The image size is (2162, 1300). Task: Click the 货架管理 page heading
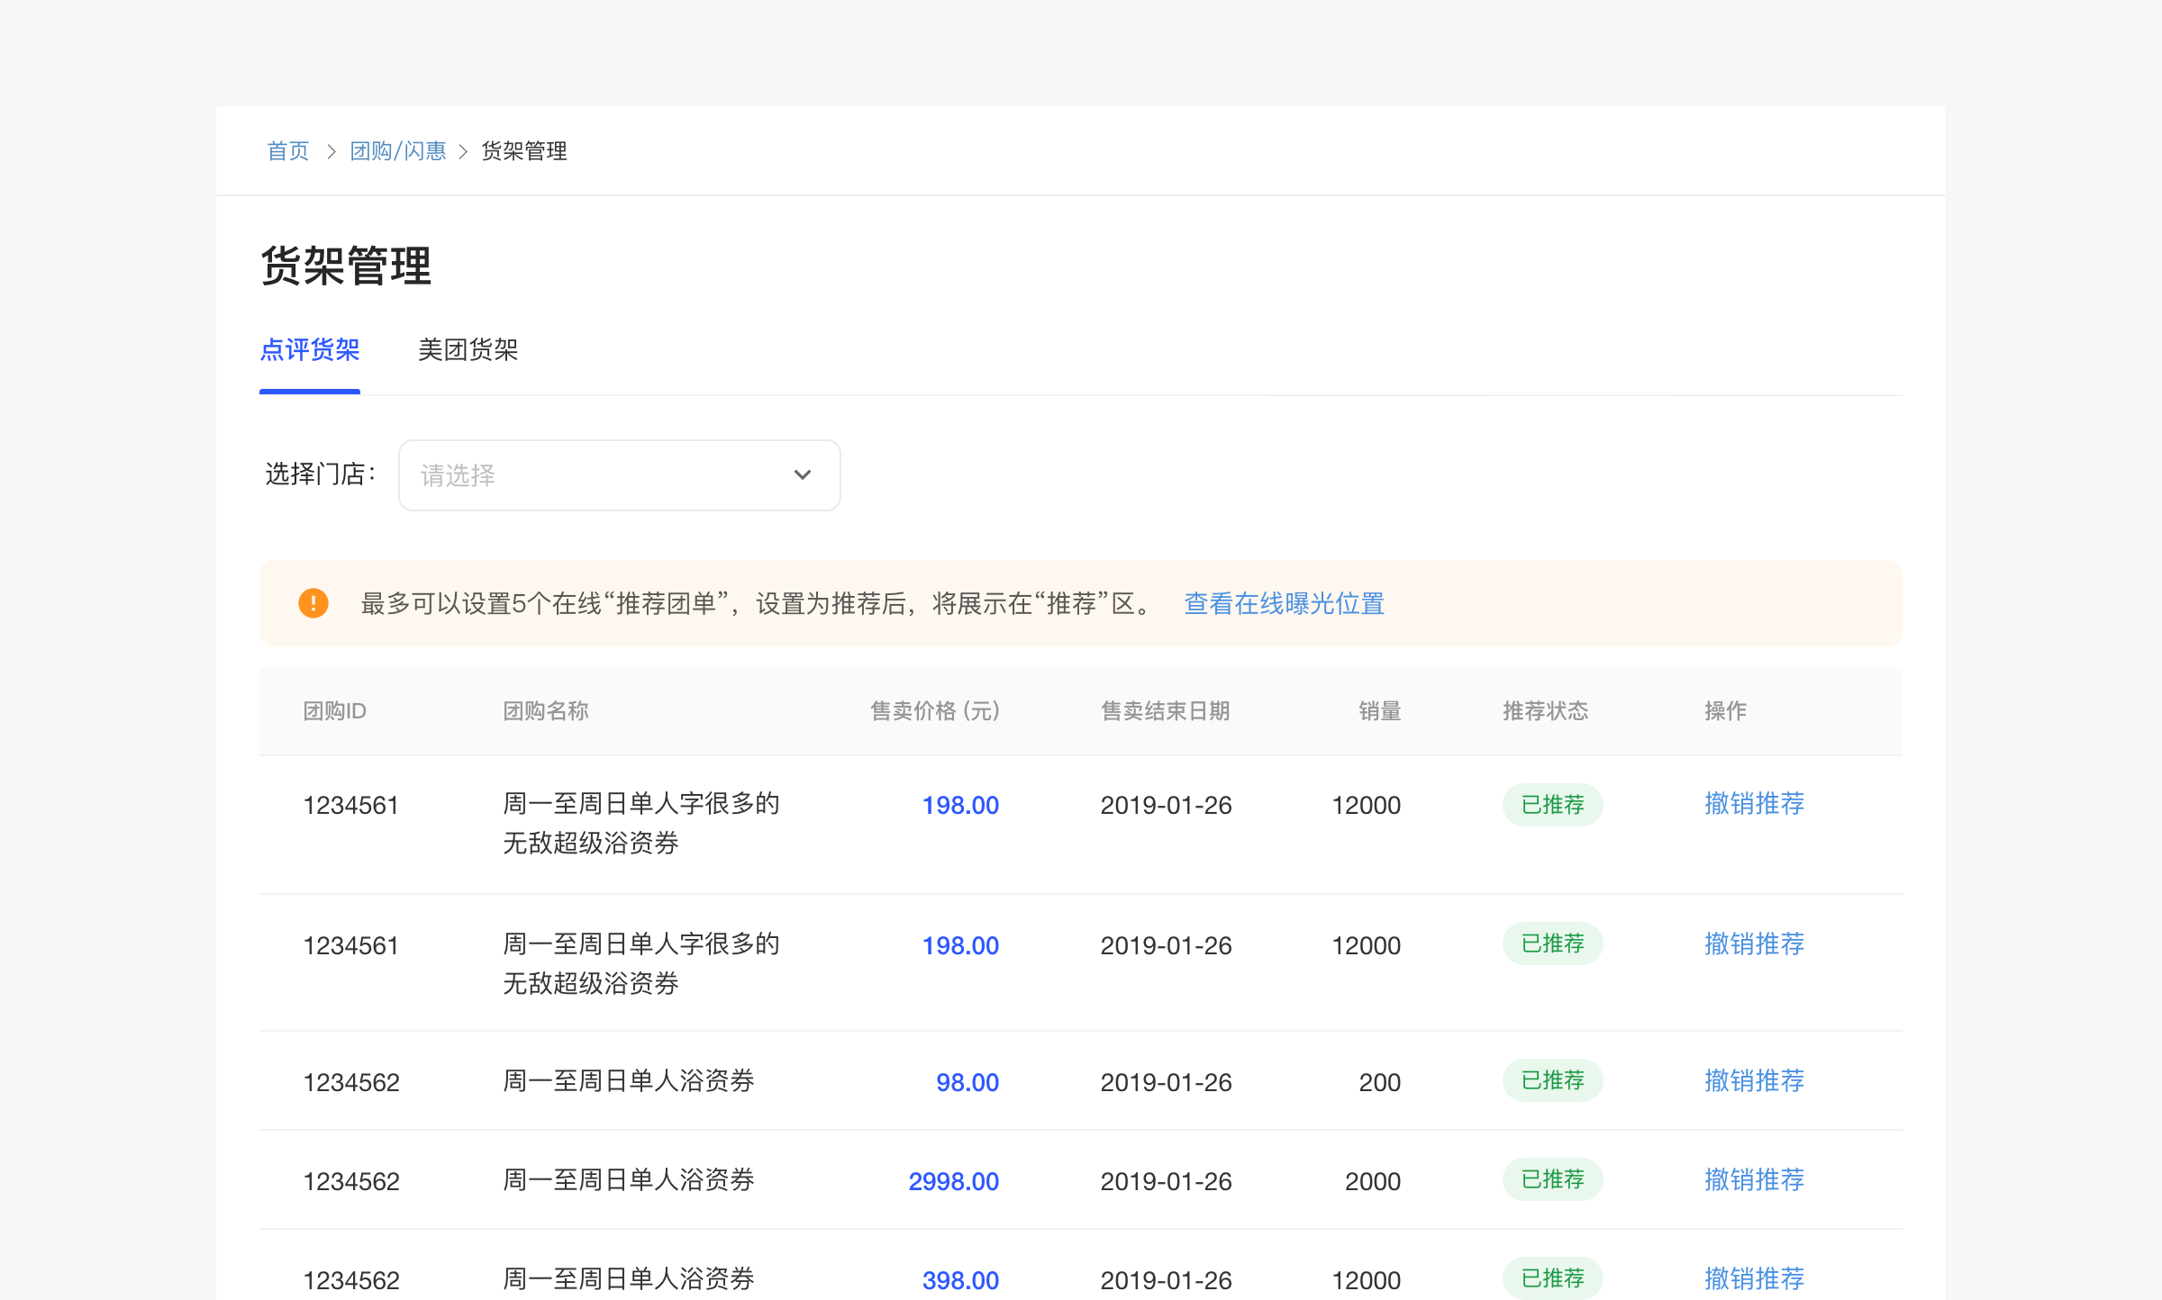pos(346,266)
